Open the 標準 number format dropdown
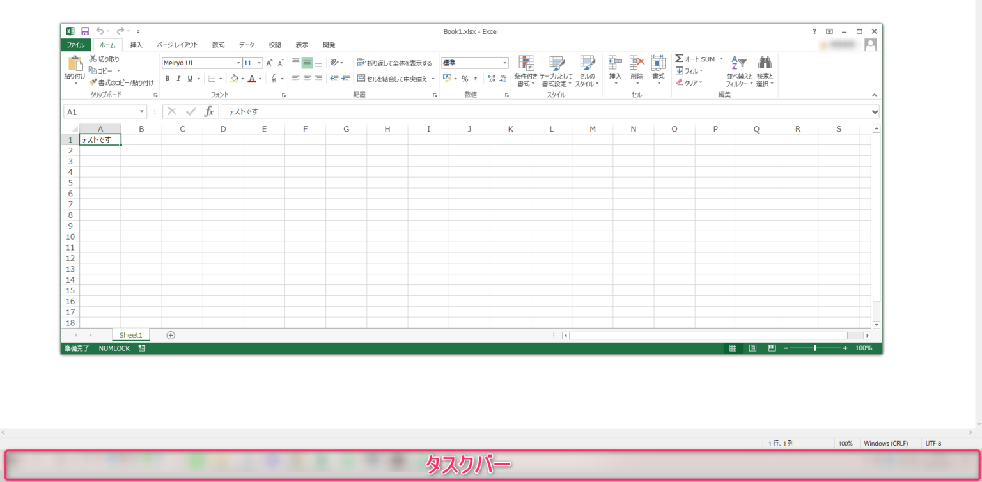The image size is (982, 482). pos(504,63)
